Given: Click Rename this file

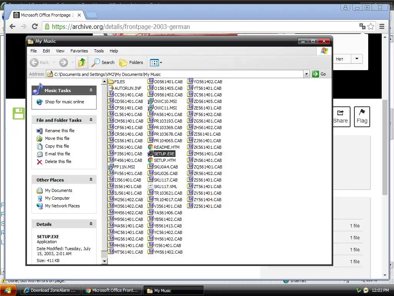Looking at the screenshot, I should [60, 131].
